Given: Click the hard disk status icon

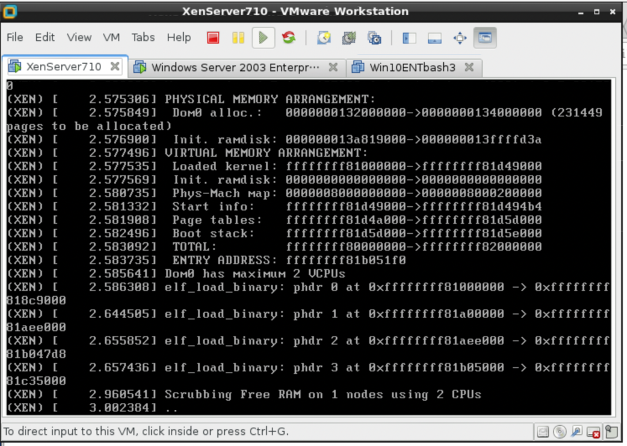Looking at the screenshot, I should [x=543, y=431].
